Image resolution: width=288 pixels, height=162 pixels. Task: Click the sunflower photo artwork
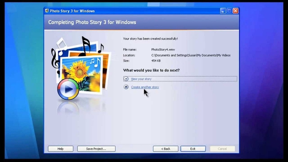coord(82,75)
